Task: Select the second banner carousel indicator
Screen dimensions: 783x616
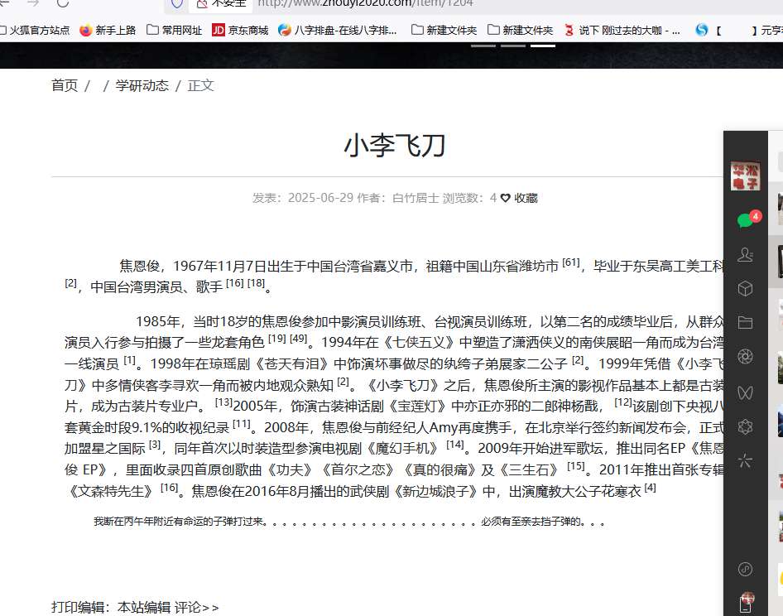Action: (x=513, y=46)
